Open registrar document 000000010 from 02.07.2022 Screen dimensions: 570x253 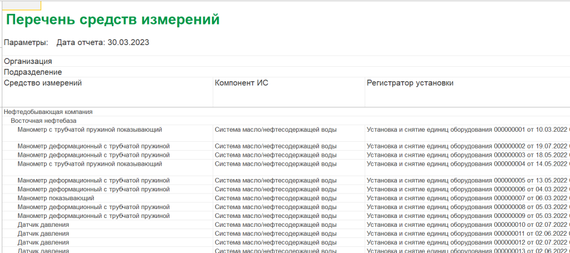466,225
